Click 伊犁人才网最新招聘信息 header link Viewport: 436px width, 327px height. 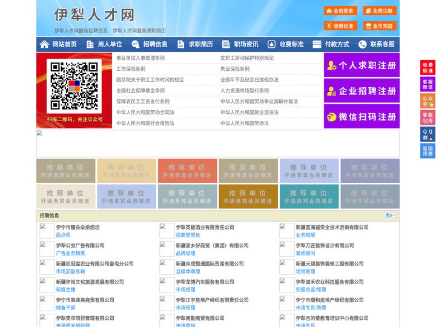coord(81,31)
